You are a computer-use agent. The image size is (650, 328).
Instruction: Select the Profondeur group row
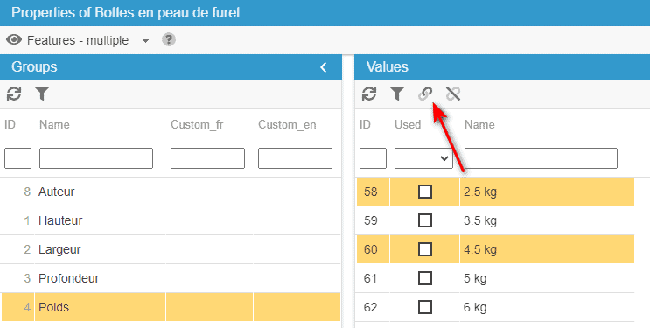[171, 278]
